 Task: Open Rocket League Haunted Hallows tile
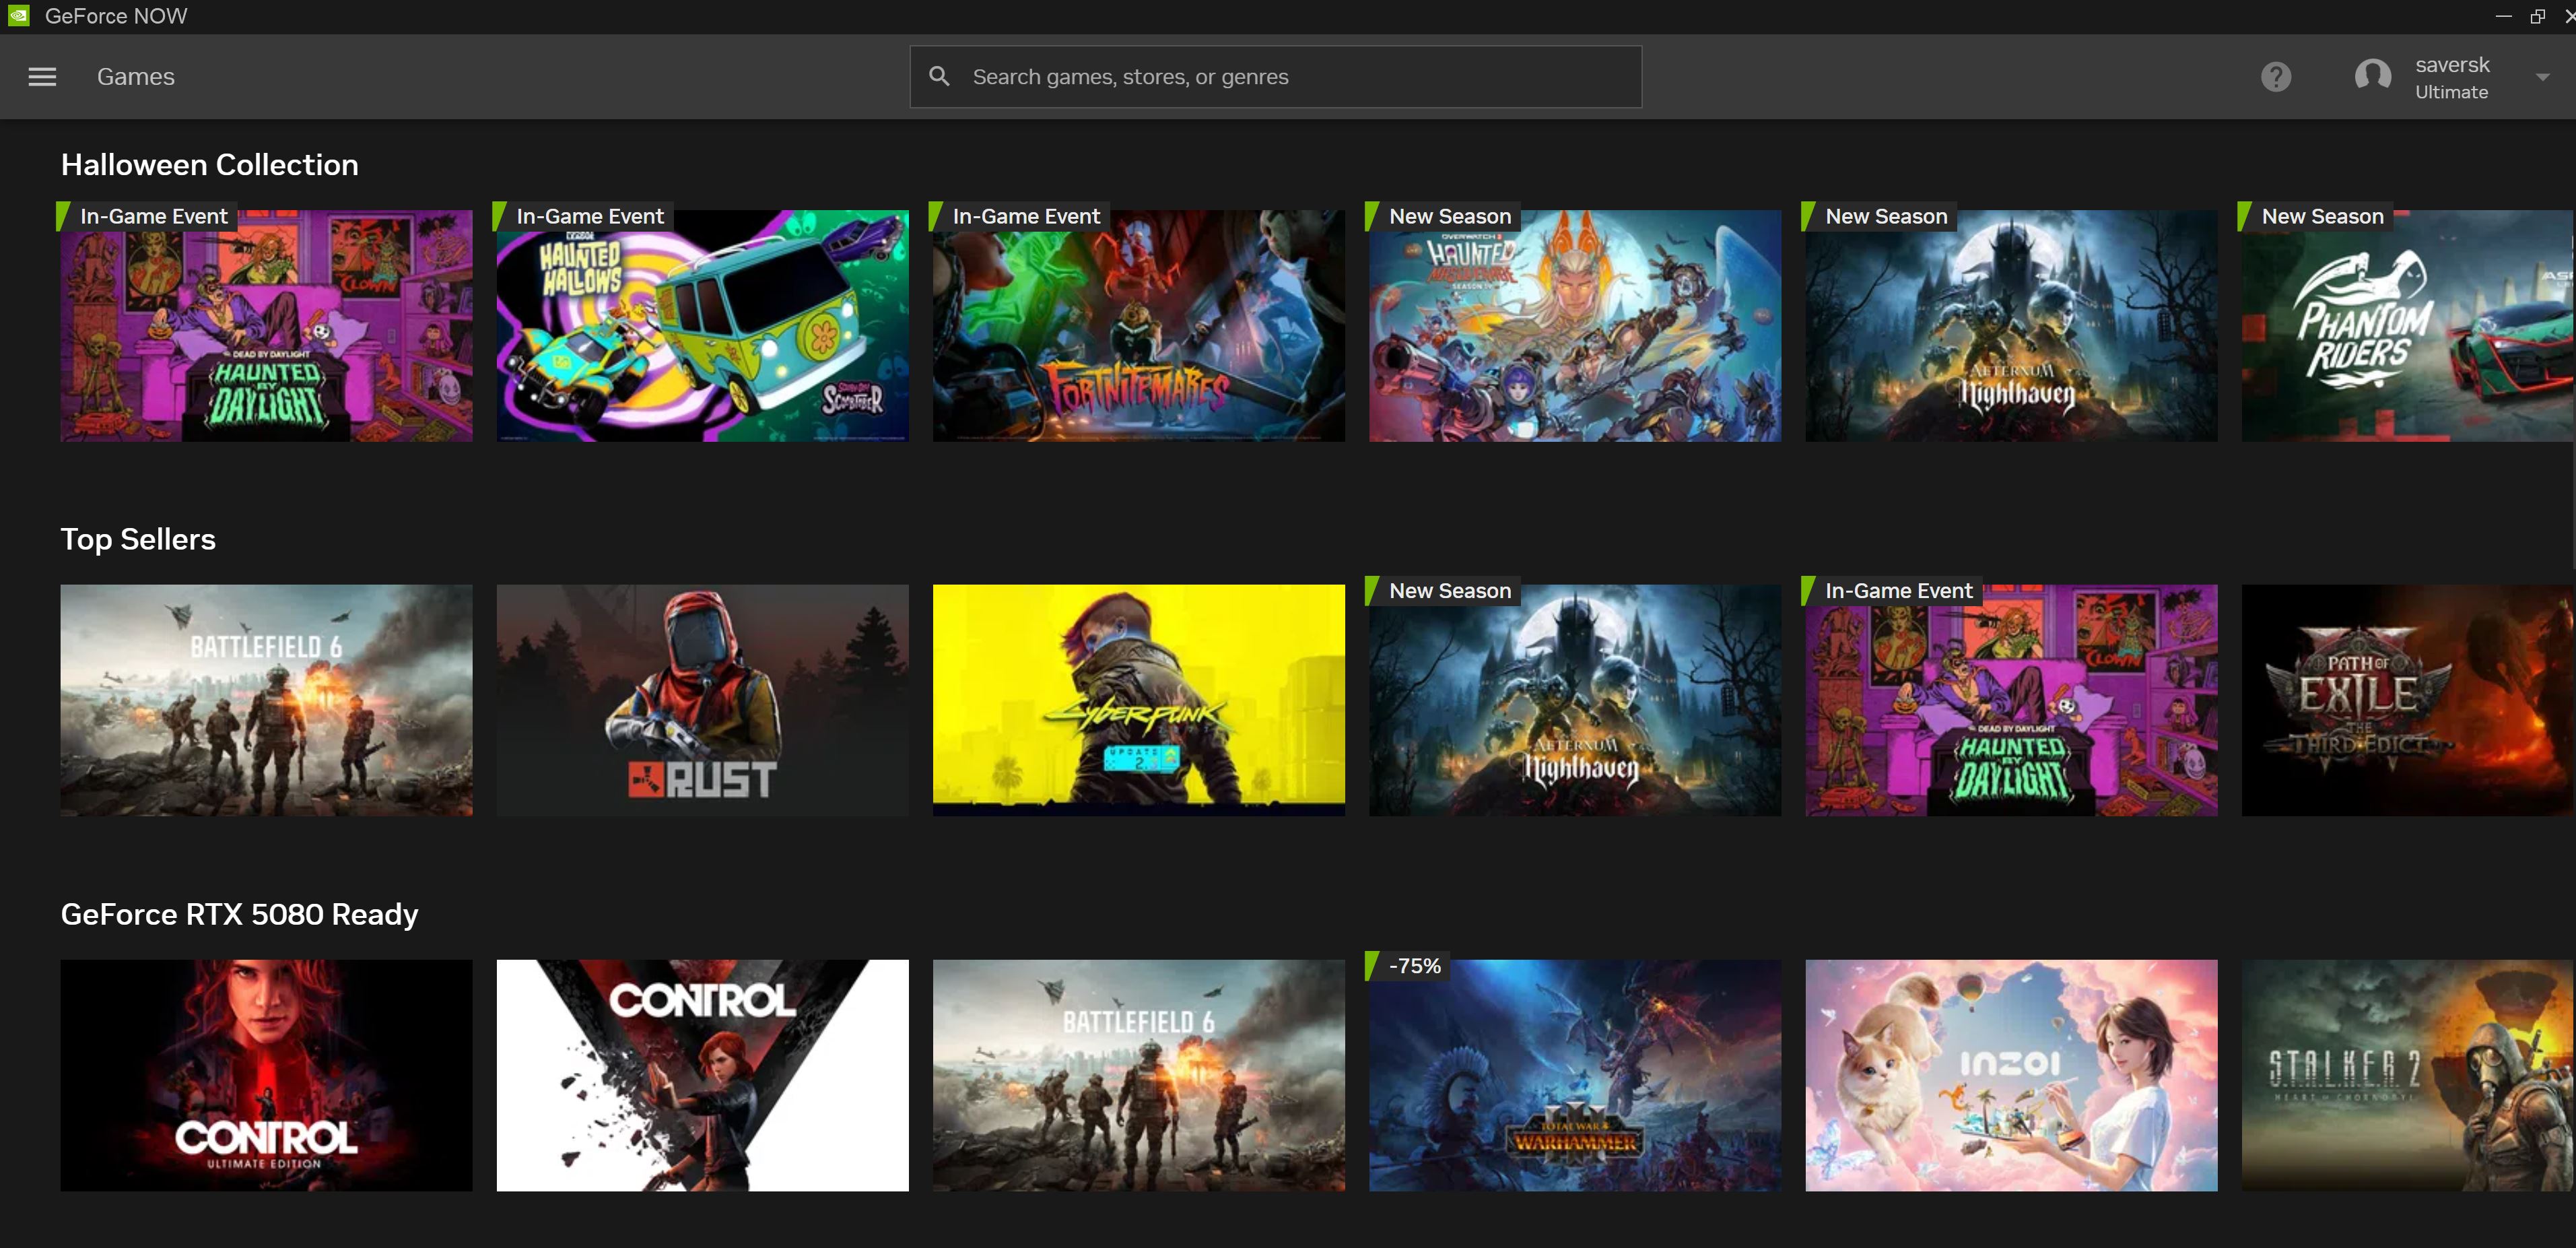[702, 325]
